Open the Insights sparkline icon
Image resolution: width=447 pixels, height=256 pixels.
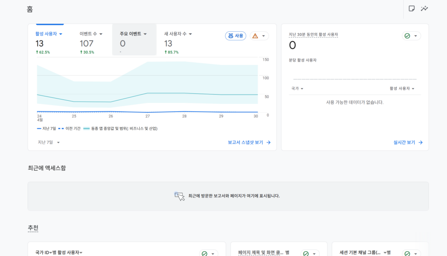coord(424,9)
